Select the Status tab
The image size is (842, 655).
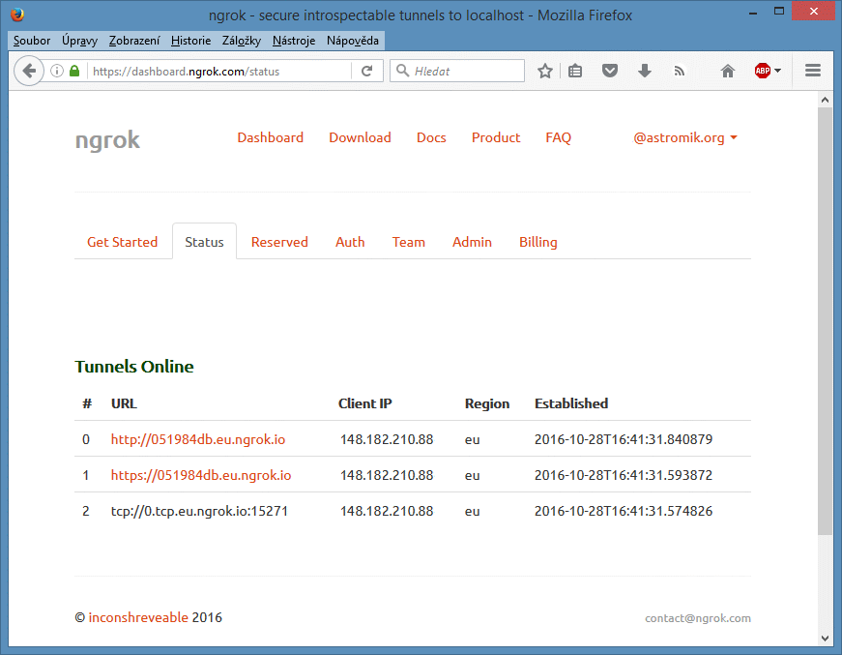pos(204,242)
